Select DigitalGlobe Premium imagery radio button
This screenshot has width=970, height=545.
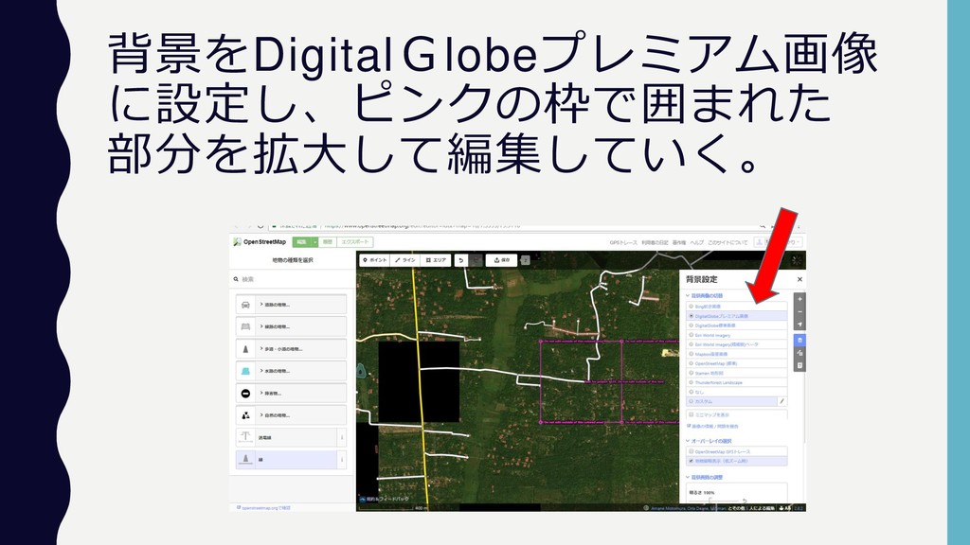tap(691, 316)
